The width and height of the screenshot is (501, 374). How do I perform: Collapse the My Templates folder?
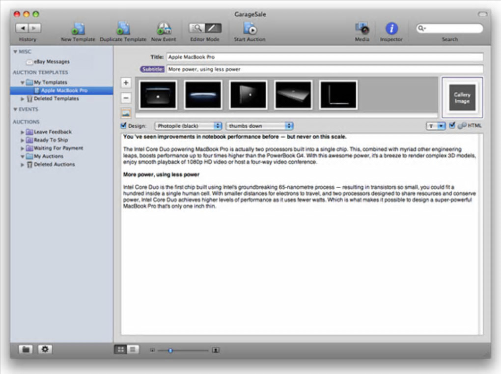click(x=23, y=83)
